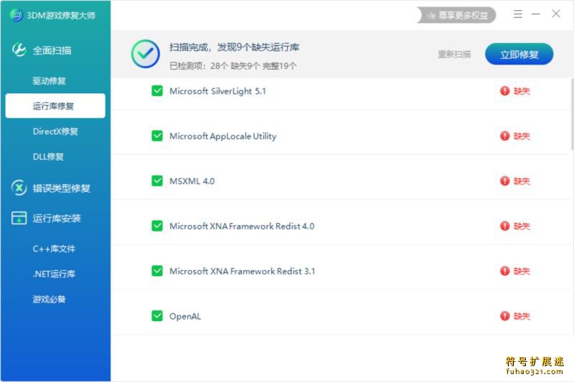This screenshot has height=382, width=574.
Task: Select .NET运行库 in sidebar
Action: (54, 274)
